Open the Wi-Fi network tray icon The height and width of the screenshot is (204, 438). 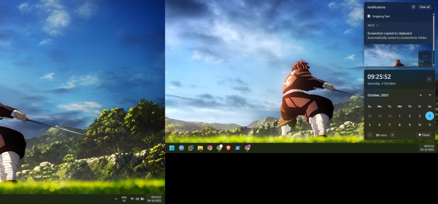pyautogui.click(x=132, y=199)
